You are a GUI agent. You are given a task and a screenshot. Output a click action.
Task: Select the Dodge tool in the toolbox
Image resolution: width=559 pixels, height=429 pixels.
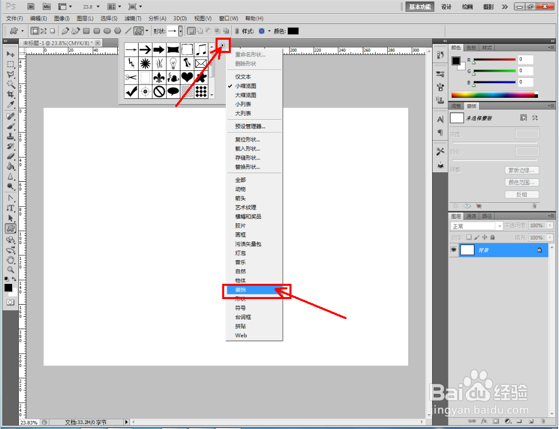10,186
